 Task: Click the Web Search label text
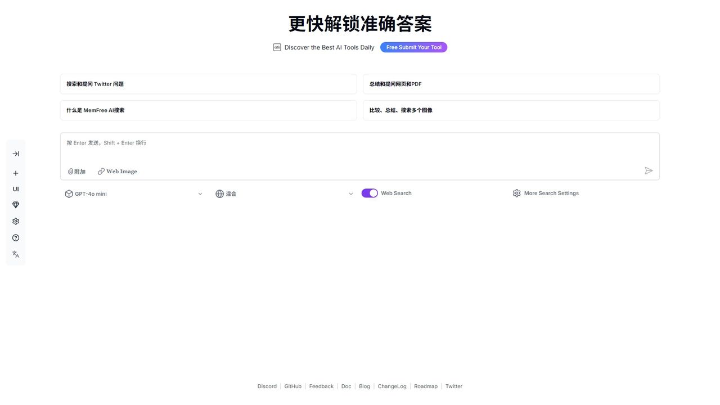tap(396, 193)
